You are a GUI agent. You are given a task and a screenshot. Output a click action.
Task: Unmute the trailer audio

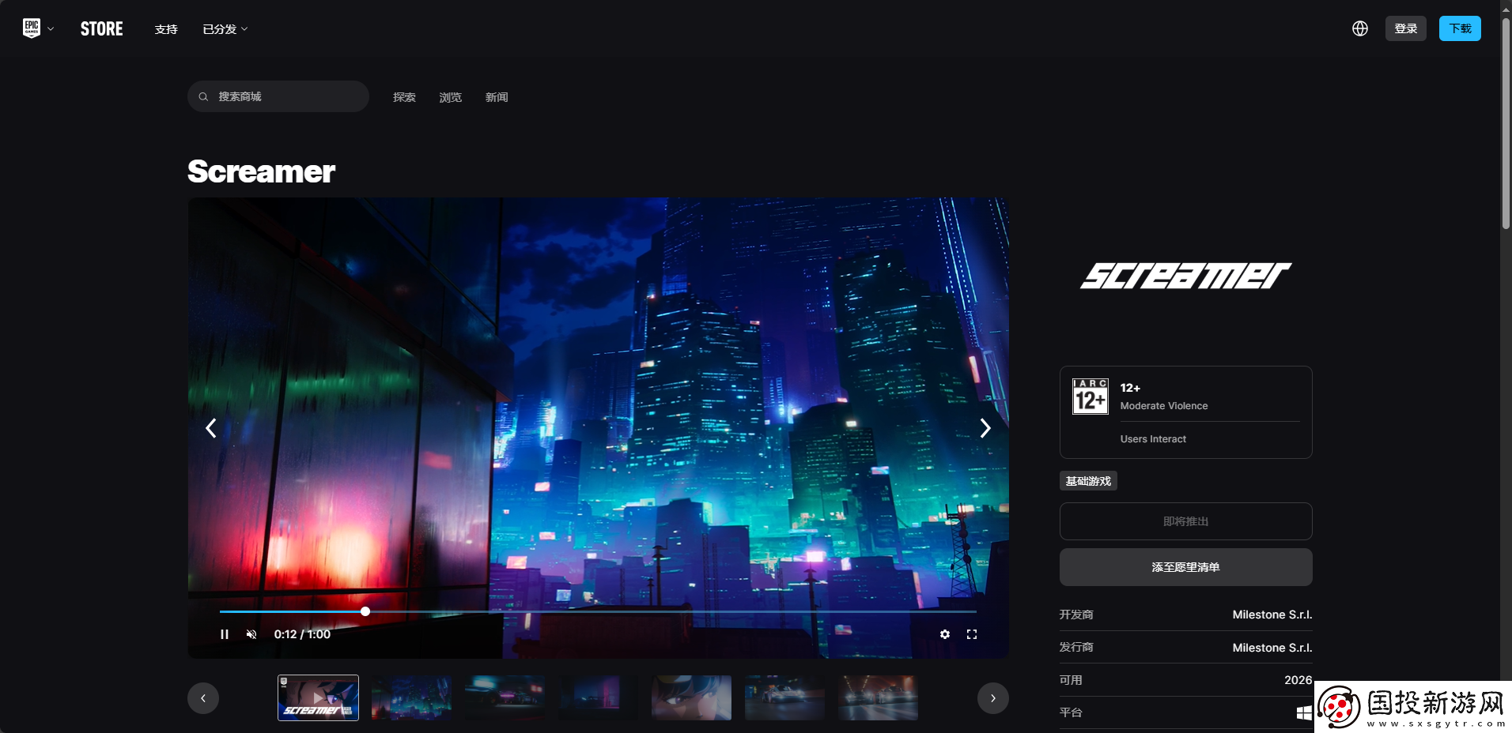tap(251, 634)
